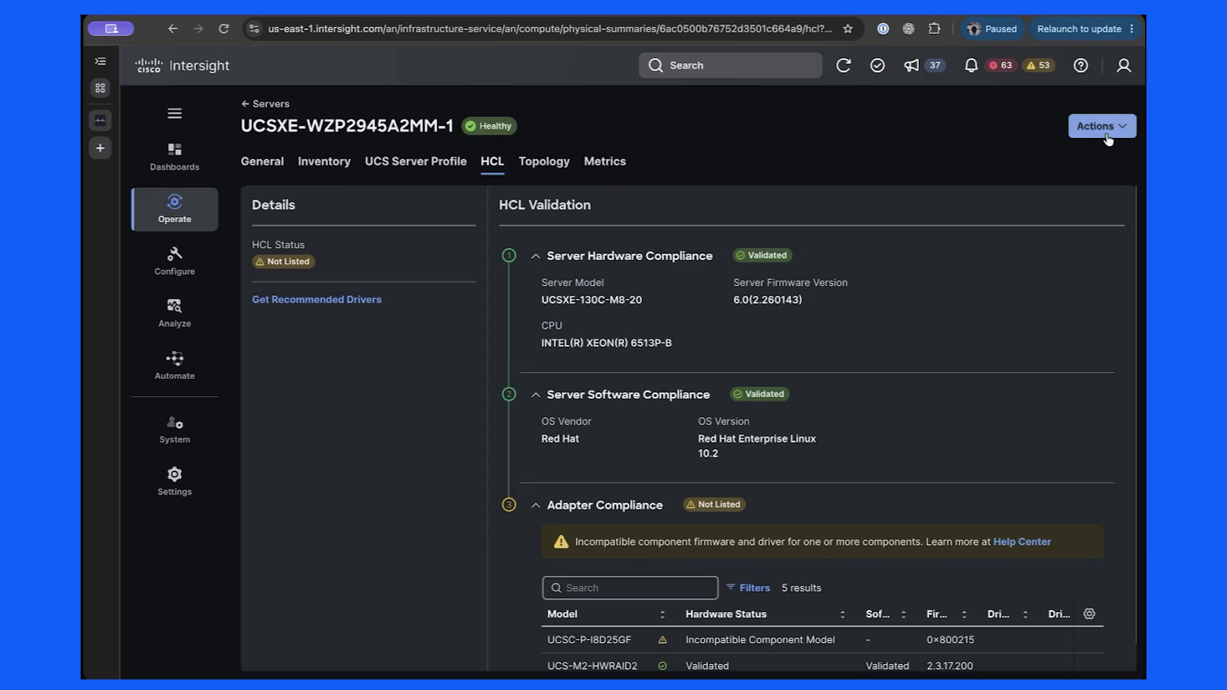Open the Automate section
The image size is (1227, 690).
[174, 365]
